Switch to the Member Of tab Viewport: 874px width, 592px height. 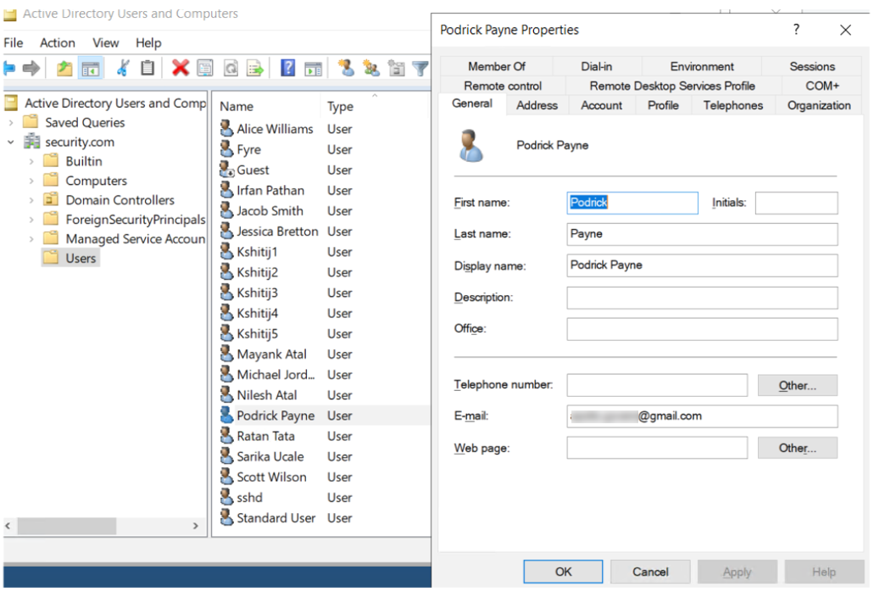pyautogui.click(x=496, y=66)
